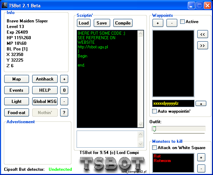213x175 pixels.
Task: Open the Global MSG settings
Action: [45, 101]
